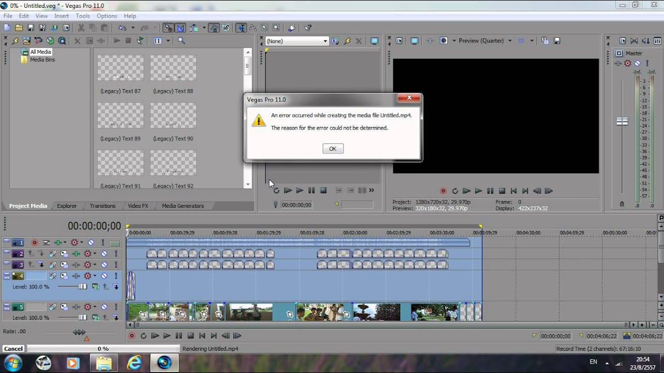The width and height of the screenshot is (664, 373).
Task: Select the (Legacy) Text 87 thumbnail
Action: (x=121, y=68)
